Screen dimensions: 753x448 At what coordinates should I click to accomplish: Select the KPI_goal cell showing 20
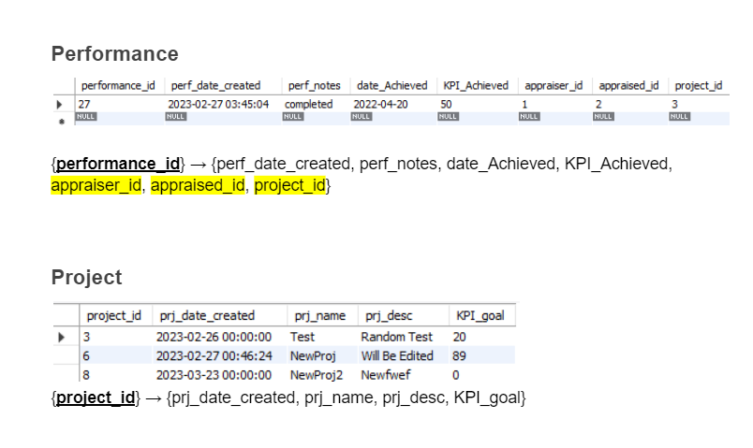point(482,337)
